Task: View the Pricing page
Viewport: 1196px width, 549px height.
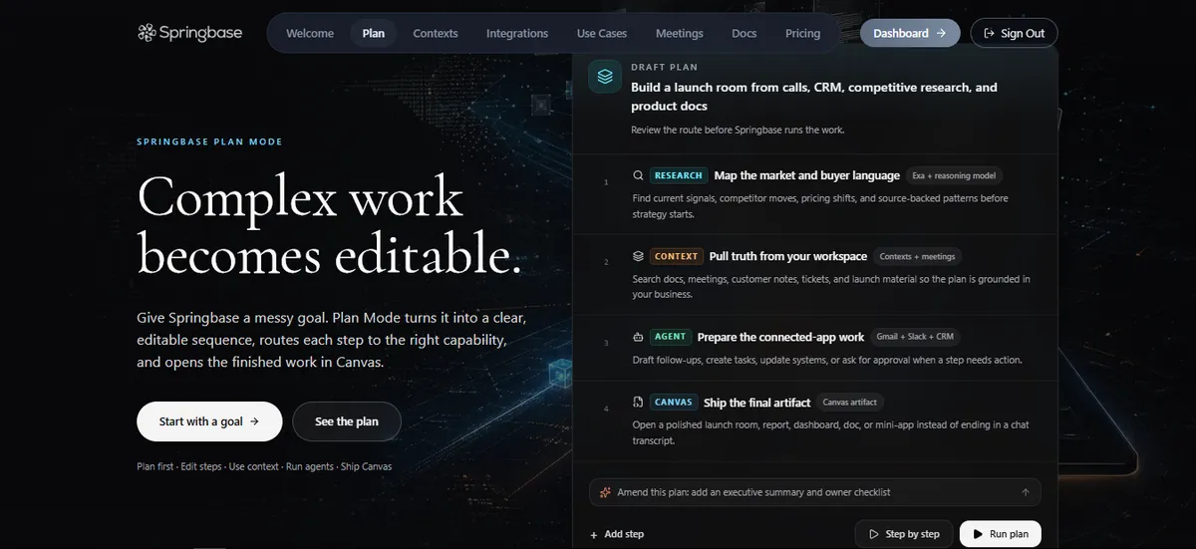Action: (x=802, y=33)
